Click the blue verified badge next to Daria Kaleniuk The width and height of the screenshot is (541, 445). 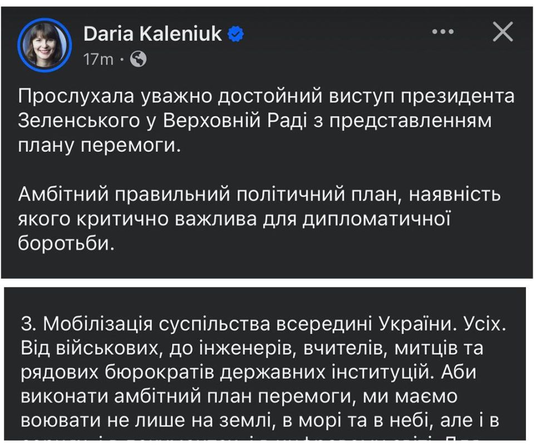pyautogui.click(x=237, y=33)
